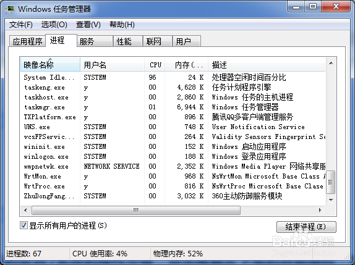The width and height of the screenshot is (355, 265).
Task: Select taskhost.exe process
Action: coord(173,97)
